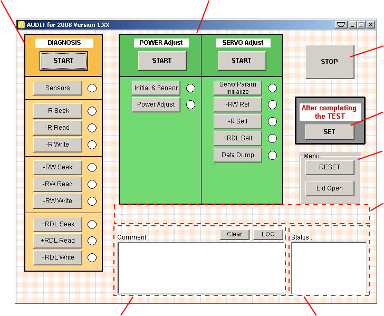
Task: Click the +RDL Self button
Action: tap(237, 138)
